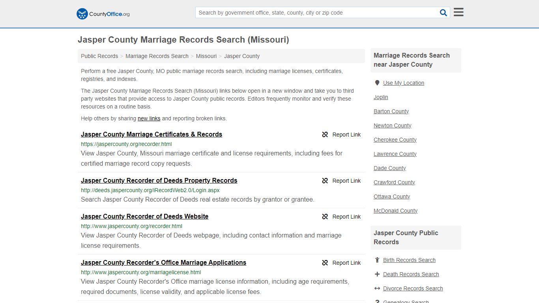Open Jasper County Marriage Certificates & Records
This screenshot has height=303, width=539.
(x=152, y=134)
